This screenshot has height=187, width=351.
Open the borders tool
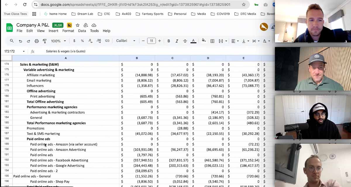click(x=212, y=41)
